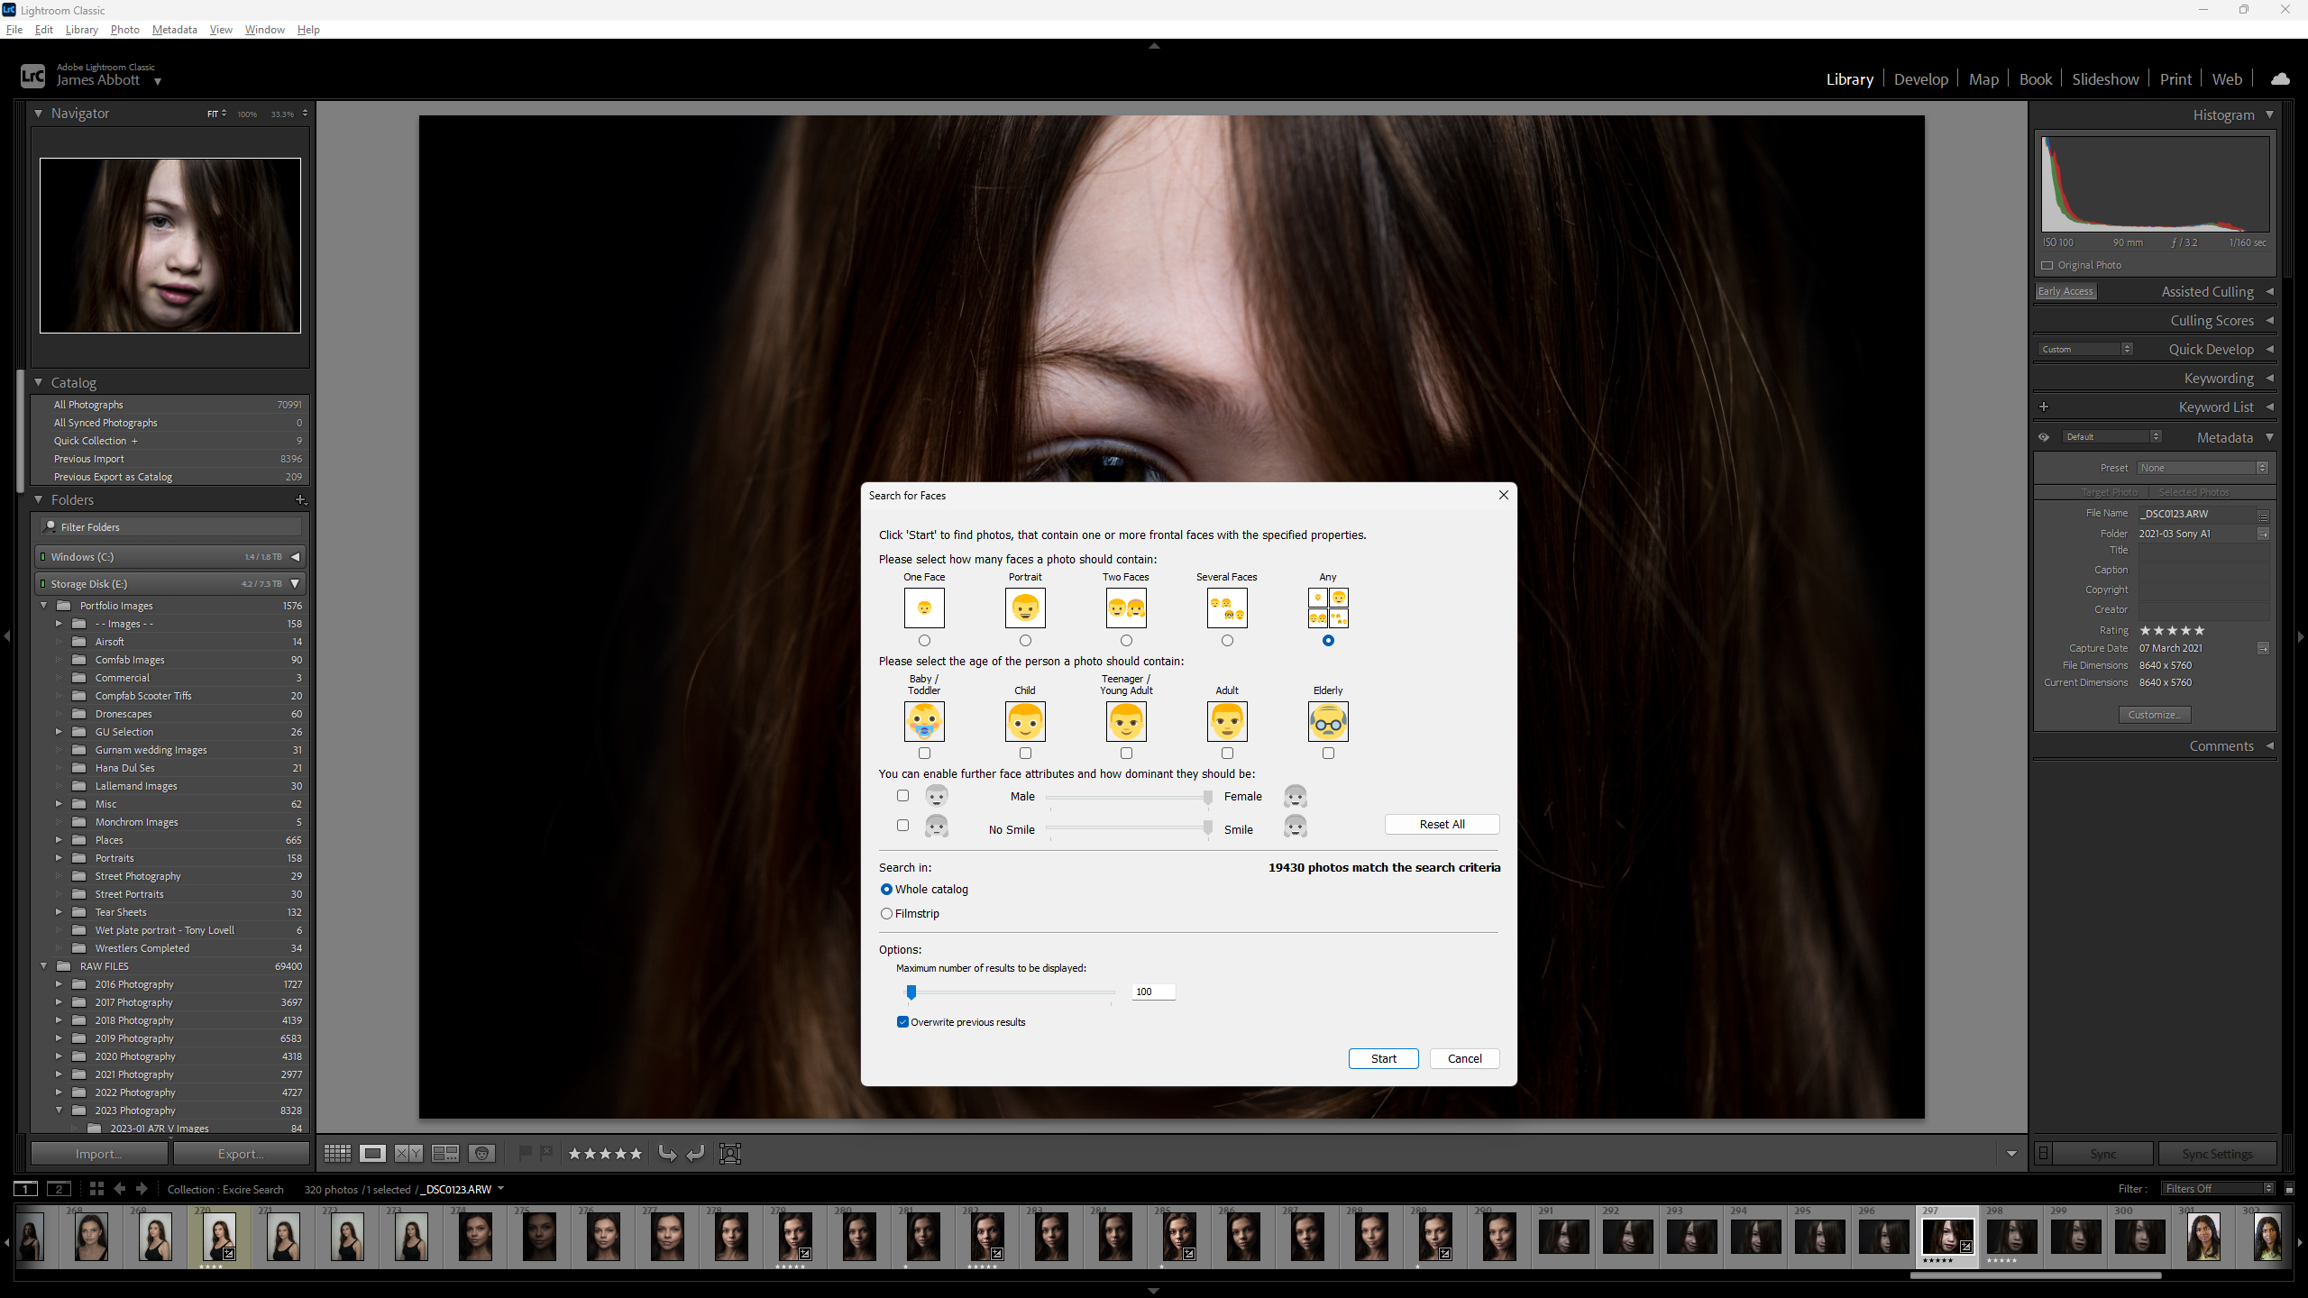
Task: Select the _DSC0123.ARW thumbnail in filmstrip
Action: tap(1949, 1236)
